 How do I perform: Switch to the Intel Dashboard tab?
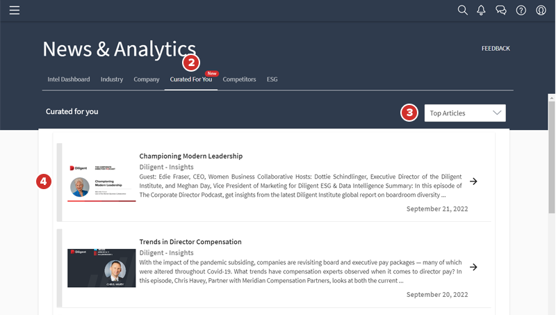tap(69, 79)
